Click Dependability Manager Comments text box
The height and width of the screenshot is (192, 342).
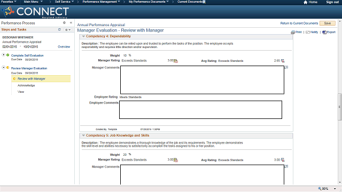pos(202,80)
